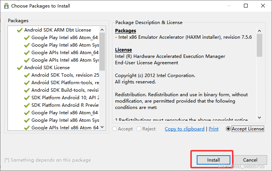Image resolution: width=272 pixels, height=171 pixels.
Task: Click the checkmark icon beside Android SDK Build-tools
Action: tap(27, 90)
